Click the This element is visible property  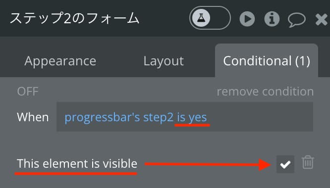77,164
